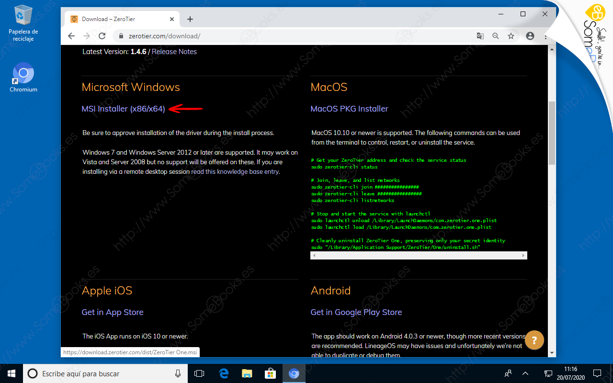Reload the page with the refresh icon
Viewport: 613px width, 383px height.
102,35
